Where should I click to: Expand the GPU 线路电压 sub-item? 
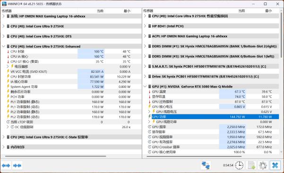click(149, 112)
